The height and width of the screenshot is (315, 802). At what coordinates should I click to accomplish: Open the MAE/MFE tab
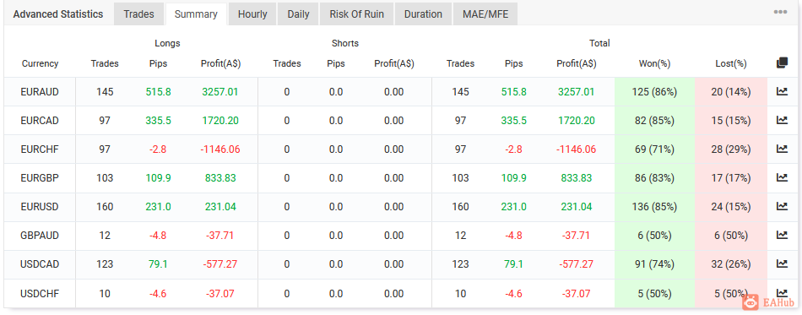point(485,14)
